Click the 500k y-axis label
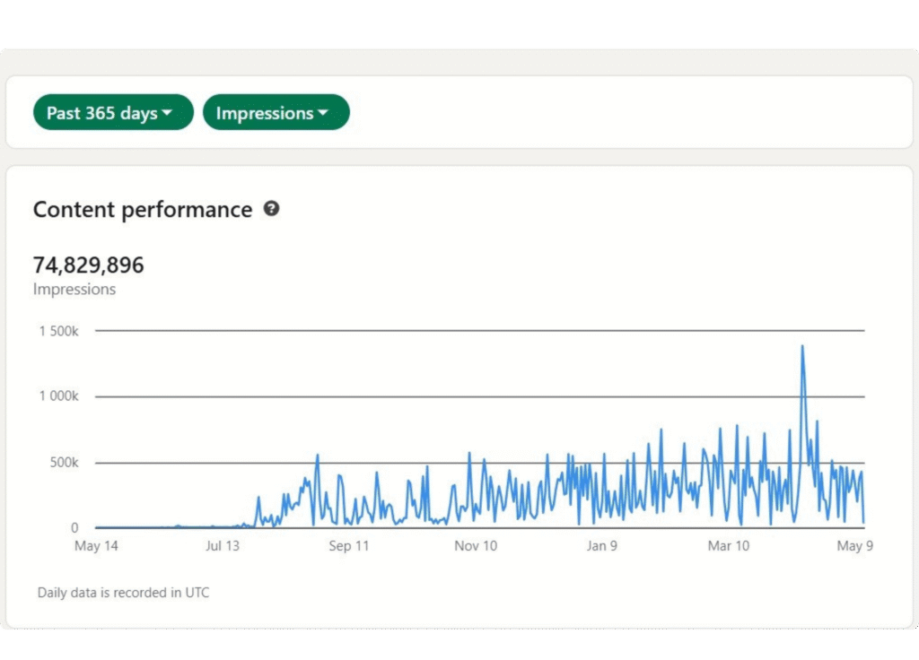919x660 pixels. click(64, 463)
